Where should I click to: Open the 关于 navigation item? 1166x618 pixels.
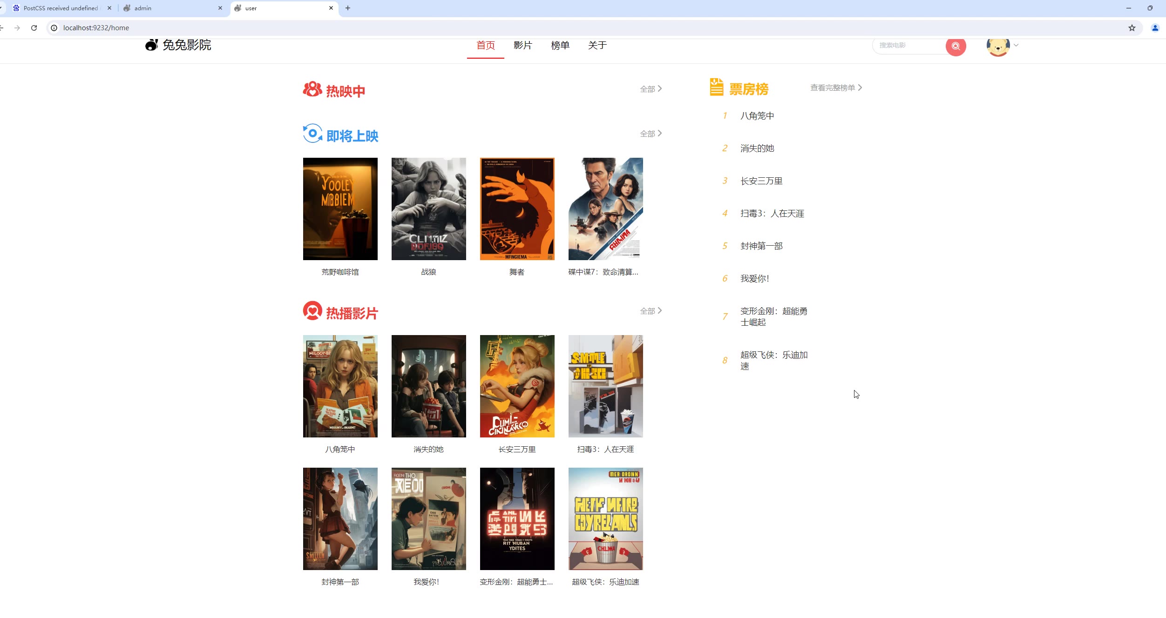click(597, 45)
